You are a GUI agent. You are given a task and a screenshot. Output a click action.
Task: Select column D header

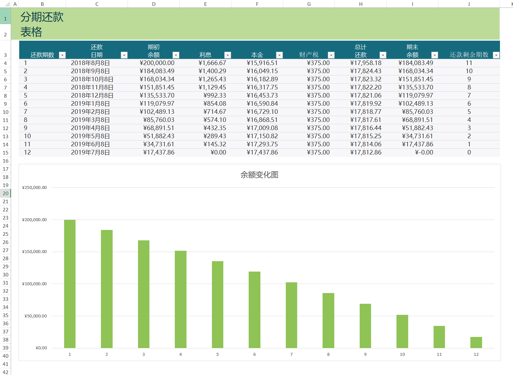(154, 4)
